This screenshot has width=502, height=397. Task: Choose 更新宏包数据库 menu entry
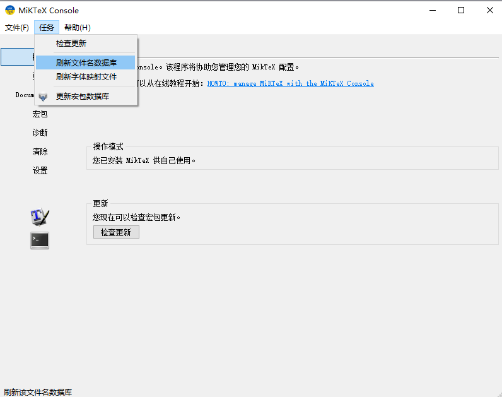(x=86, y=96)
